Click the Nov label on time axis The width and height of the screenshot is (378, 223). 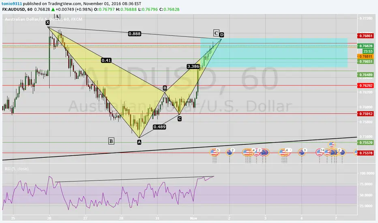click(193, 219)
